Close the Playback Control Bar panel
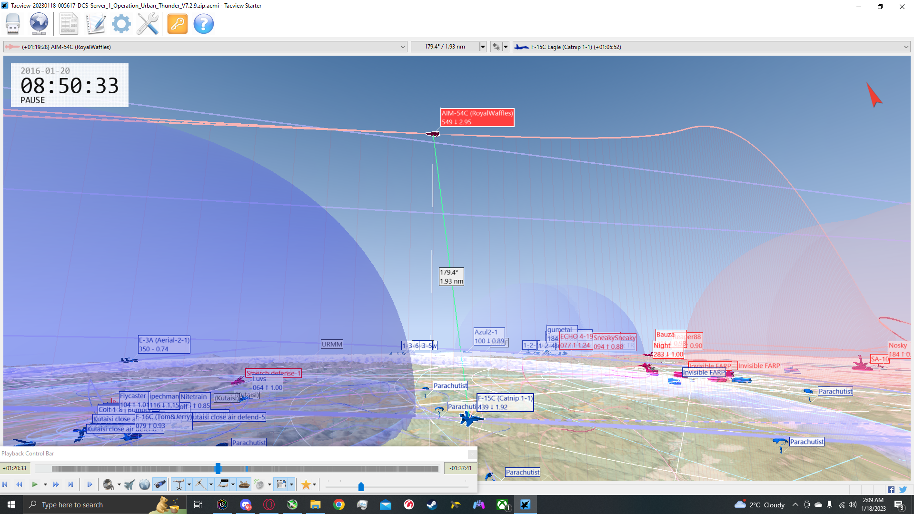914x514 pixels. point(472,454)
